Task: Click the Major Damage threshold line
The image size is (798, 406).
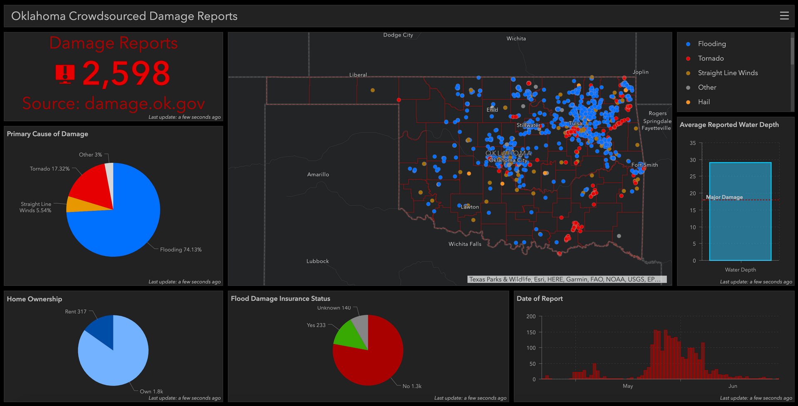Action: coord(741,200)
